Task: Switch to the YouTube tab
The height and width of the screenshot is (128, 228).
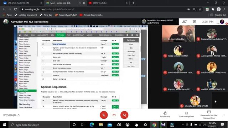Action: 108,3
